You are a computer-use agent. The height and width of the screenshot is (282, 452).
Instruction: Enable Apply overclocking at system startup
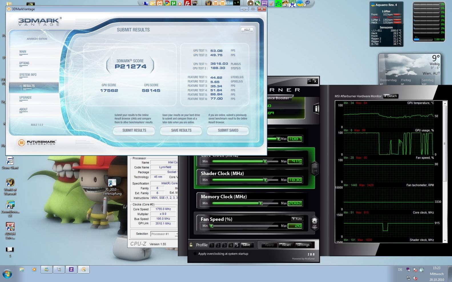[195, 254]
